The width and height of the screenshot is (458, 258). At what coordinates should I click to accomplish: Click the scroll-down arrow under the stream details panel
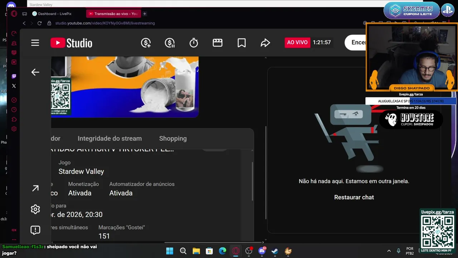point(265,240)
